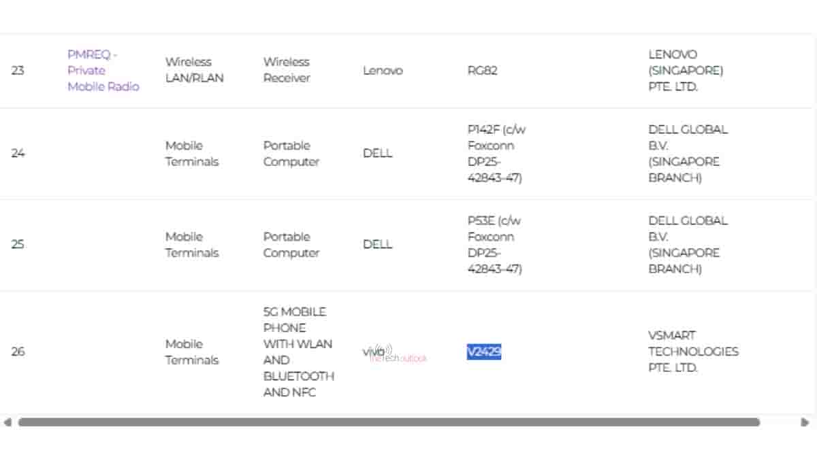Click the VSMART TECHNOLOGIES PTE. LTD. cell
This screenshot has height=459, width=817.
pyautogui.click(x=693, y=352)
